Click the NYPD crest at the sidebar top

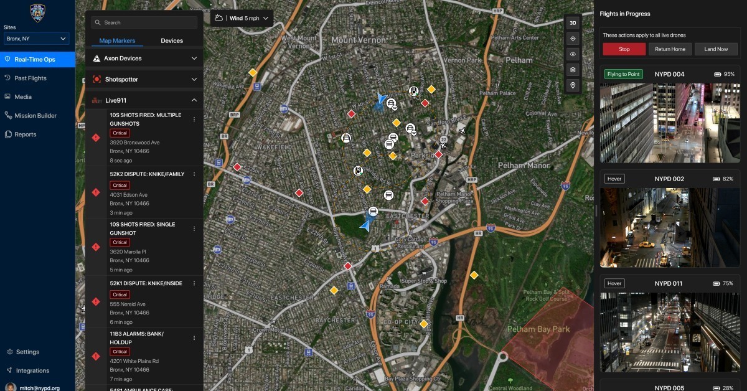point(37,12)
